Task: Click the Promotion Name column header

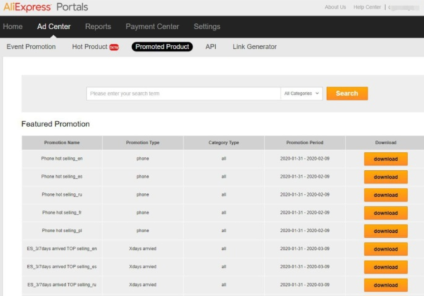Action: (x=62, y=143)
